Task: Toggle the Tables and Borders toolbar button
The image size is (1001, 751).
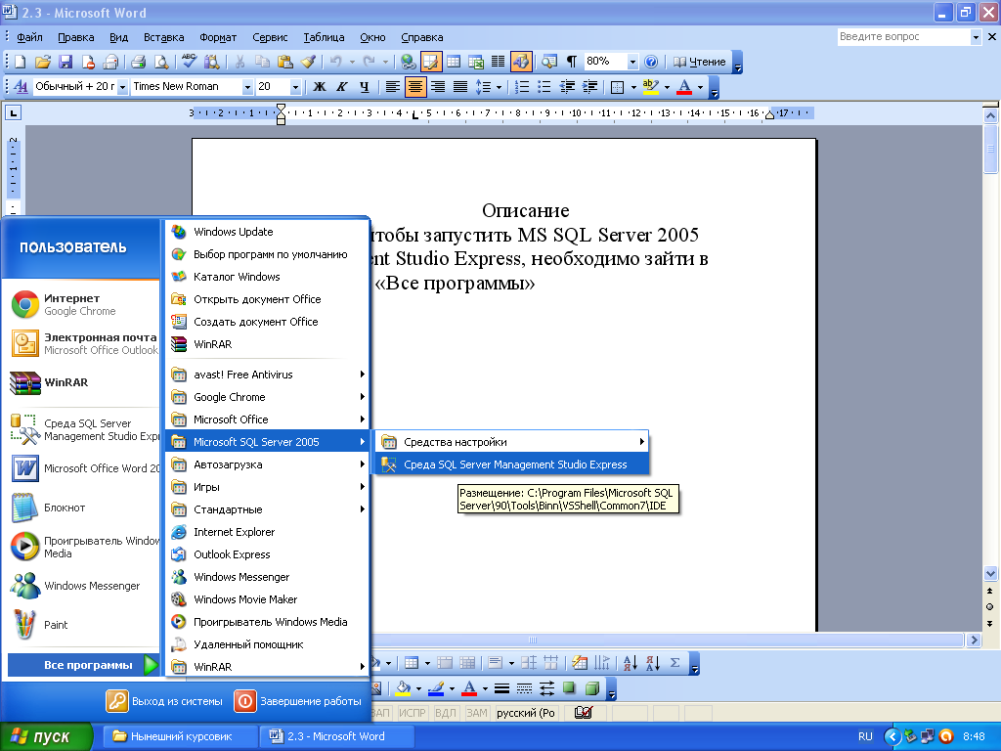Action: click(431, 62)
